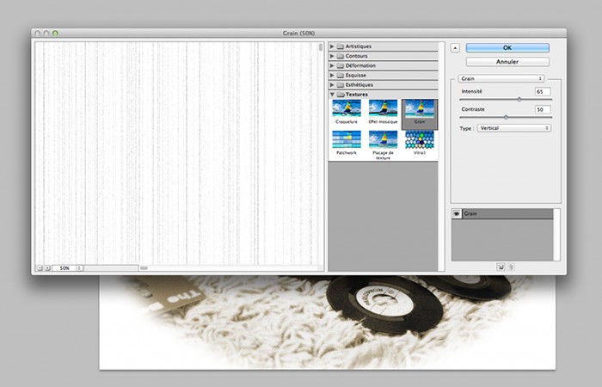Click the green zoom window button

[55, 34]
